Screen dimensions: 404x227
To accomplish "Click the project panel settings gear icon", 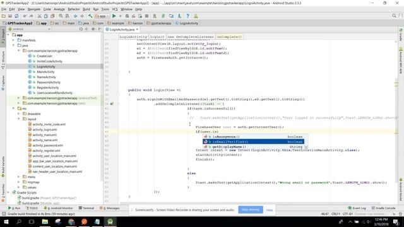I will [x=93, y=29].
